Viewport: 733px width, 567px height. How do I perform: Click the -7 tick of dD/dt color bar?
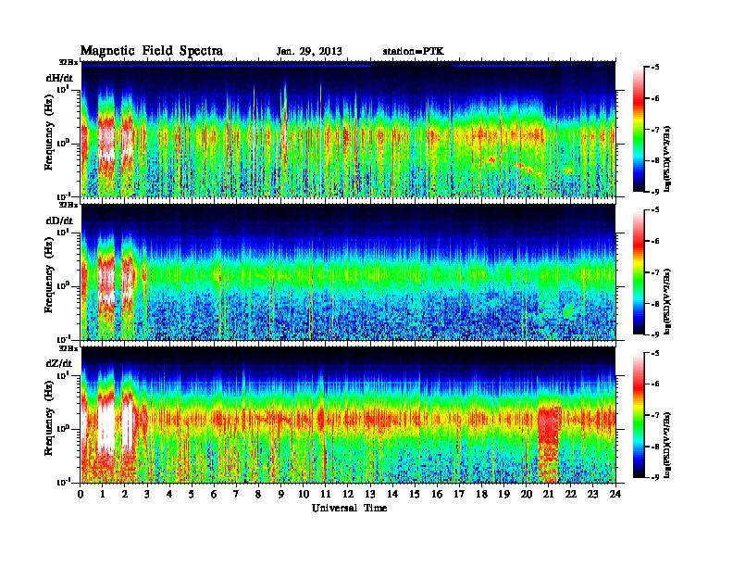(656, 272)
